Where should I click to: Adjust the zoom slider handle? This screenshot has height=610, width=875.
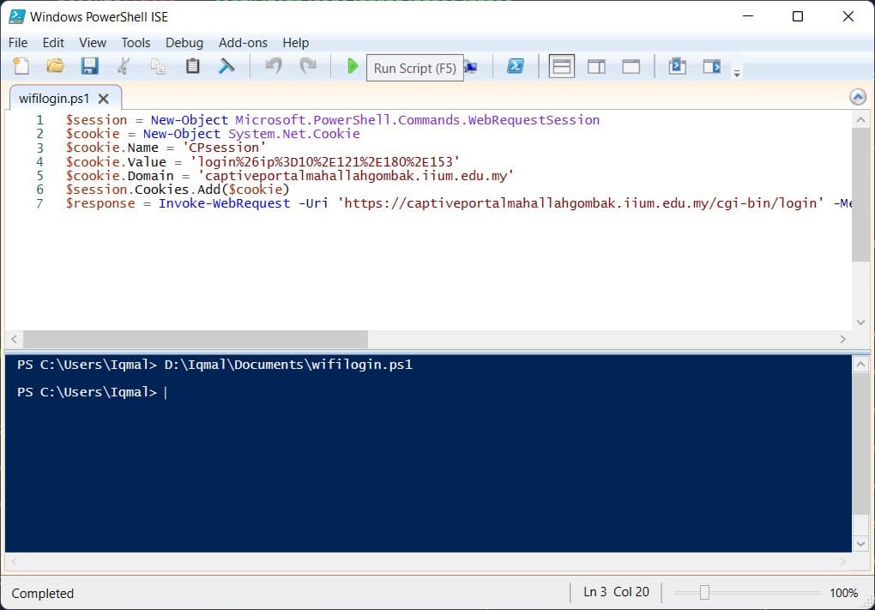pos(704,592)
